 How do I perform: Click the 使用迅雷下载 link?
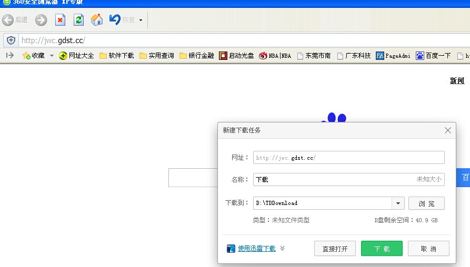(x=256, y=249)
